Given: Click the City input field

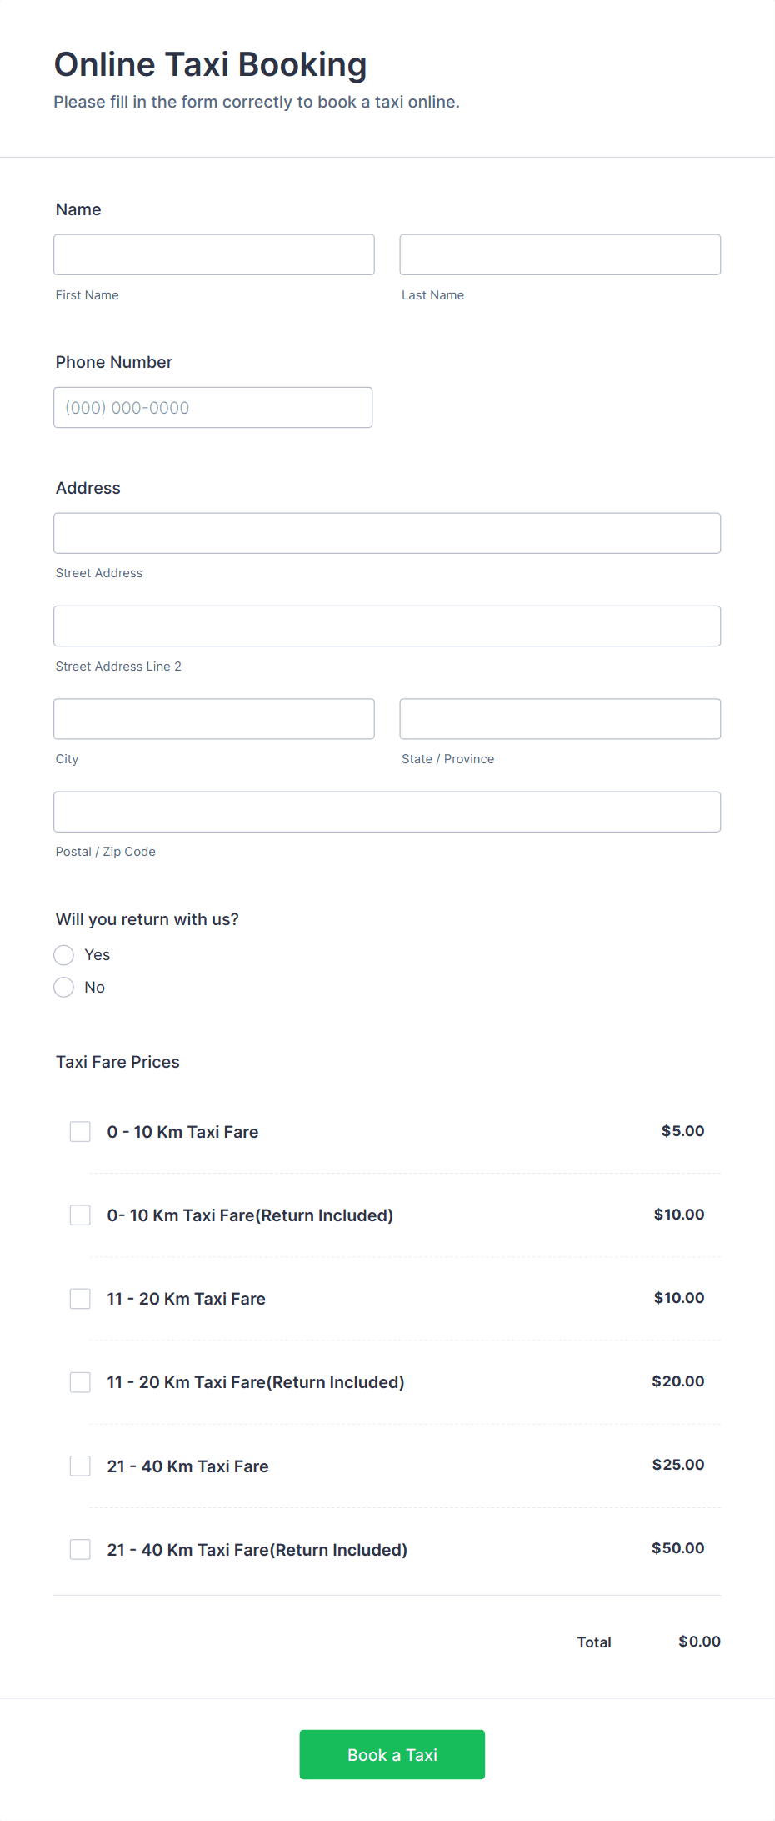Looking at the screenshot, I should (214, 719).
